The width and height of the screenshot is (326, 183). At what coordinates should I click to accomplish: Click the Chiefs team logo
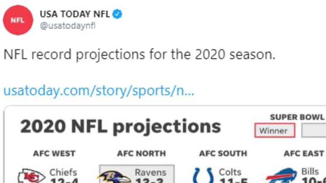click(32, 176)
